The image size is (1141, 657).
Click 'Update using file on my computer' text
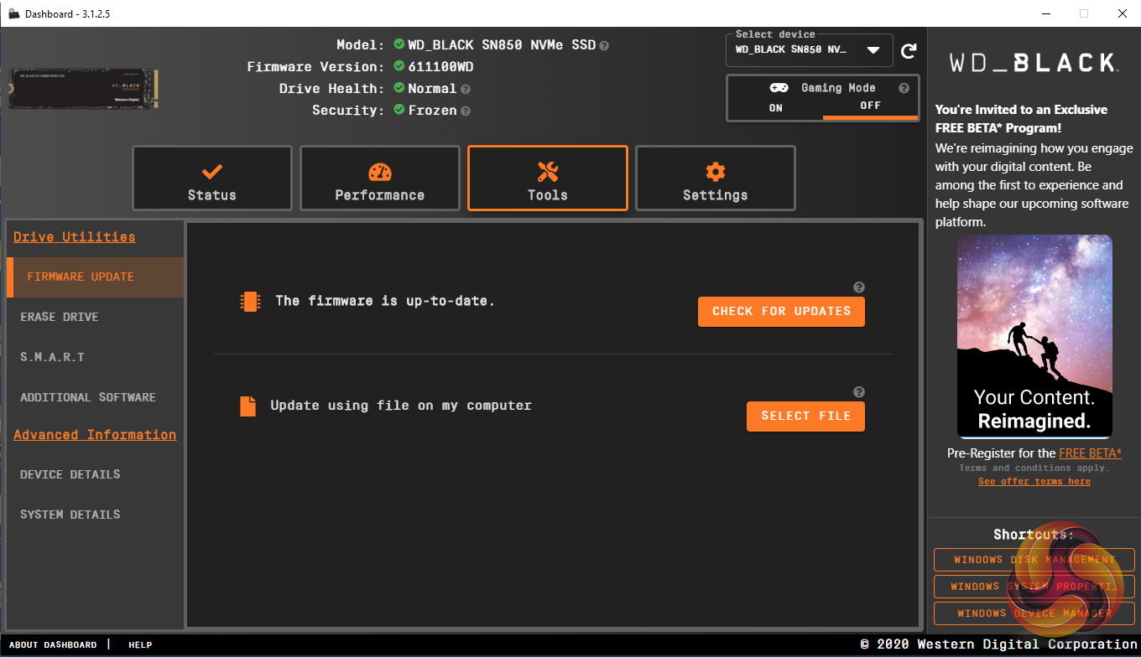401,406
